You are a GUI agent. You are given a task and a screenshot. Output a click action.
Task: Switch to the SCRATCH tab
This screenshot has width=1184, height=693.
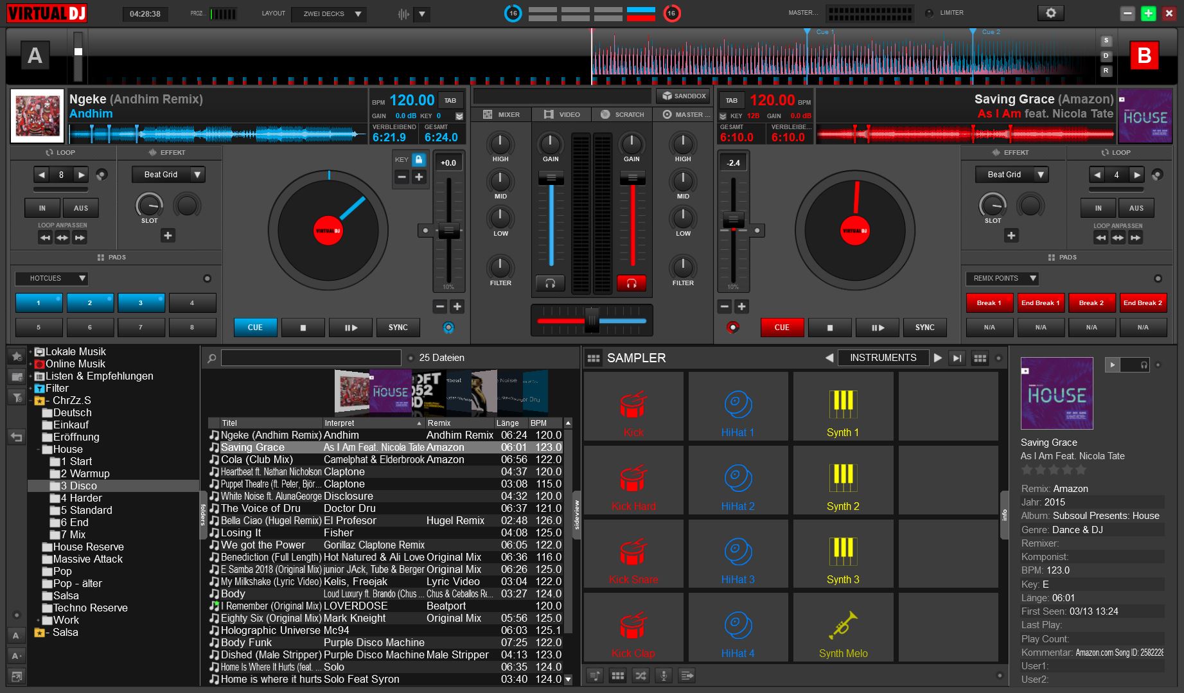(x=623, y=114)
